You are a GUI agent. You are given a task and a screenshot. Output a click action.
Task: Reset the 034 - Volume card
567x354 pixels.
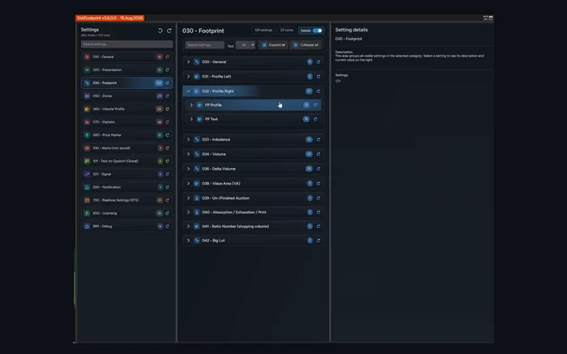(x=318, y=154)
